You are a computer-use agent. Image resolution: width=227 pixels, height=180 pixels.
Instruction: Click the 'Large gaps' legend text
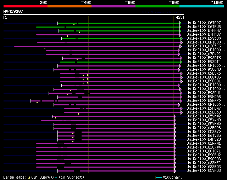pos(15,177)
